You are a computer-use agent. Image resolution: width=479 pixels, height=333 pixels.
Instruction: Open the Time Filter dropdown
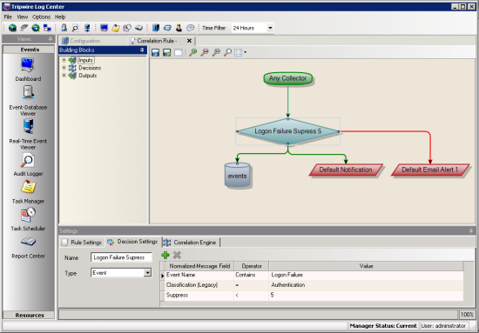(x=270, y=28)
